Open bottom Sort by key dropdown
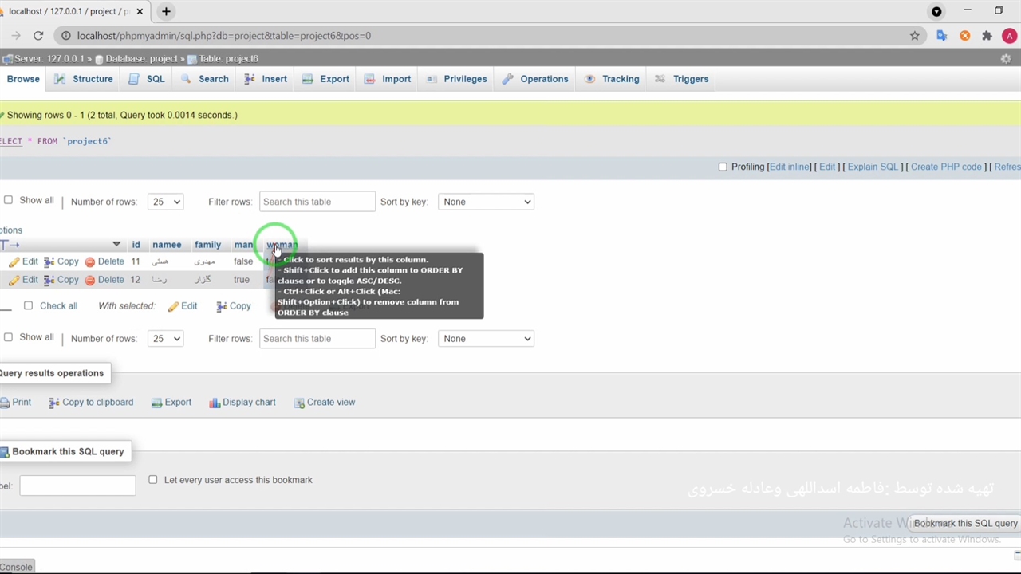 click(x=486, y=339)
